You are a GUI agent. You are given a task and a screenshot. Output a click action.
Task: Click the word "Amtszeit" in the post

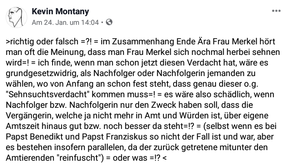tap(23, 126)
